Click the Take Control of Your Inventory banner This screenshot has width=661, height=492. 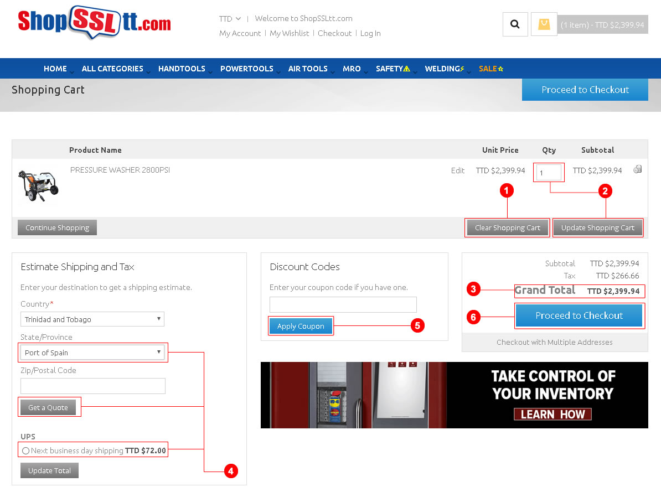[454, 395]
